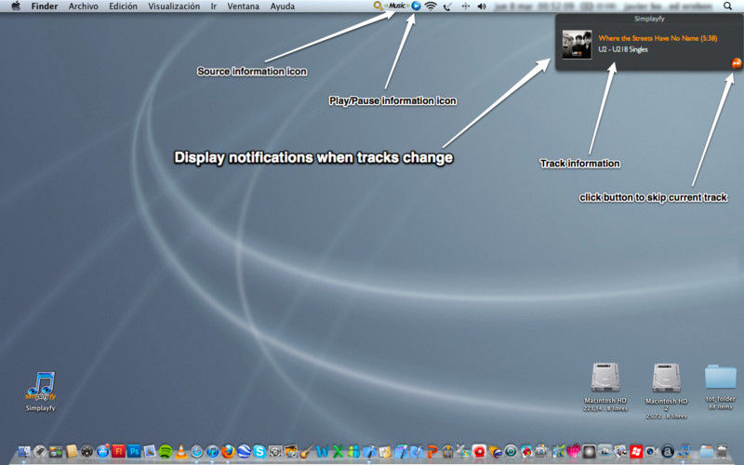Open the Ayuda menu
Viewport: 744px width, 465px height.
[282, 6]
